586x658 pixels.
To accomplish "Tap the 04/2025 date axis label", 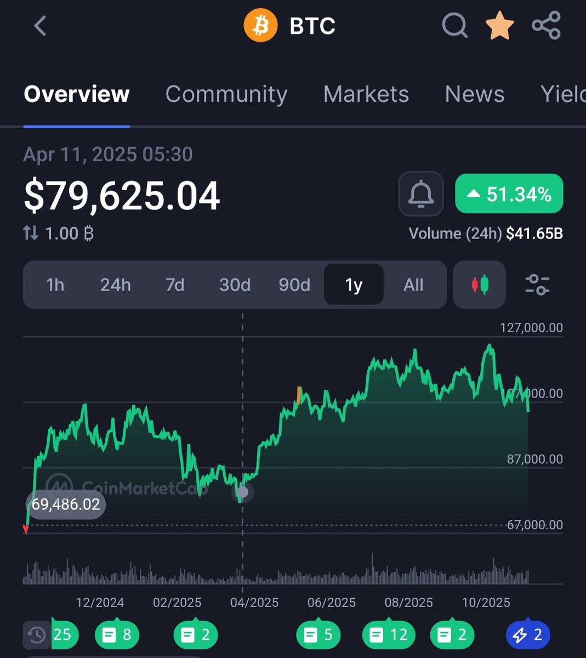I will click(x=254, y=603).
